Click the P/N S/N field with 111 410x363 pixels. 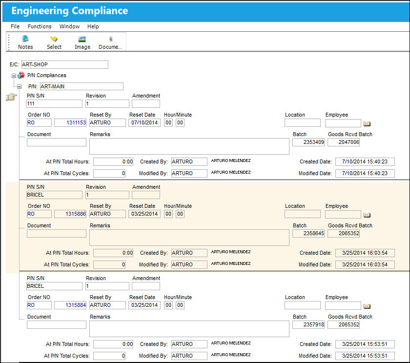click(x=54, y=103)
